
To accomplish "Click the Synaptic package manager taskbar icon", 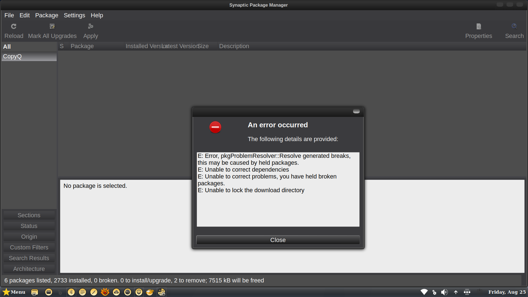I will coord(161,292).
